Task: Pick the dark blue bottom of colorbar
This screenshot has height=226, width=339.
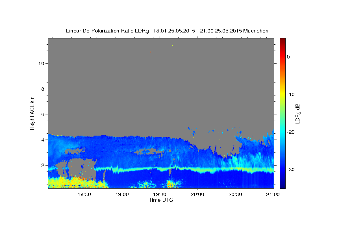Action: [x=282, y=186]
